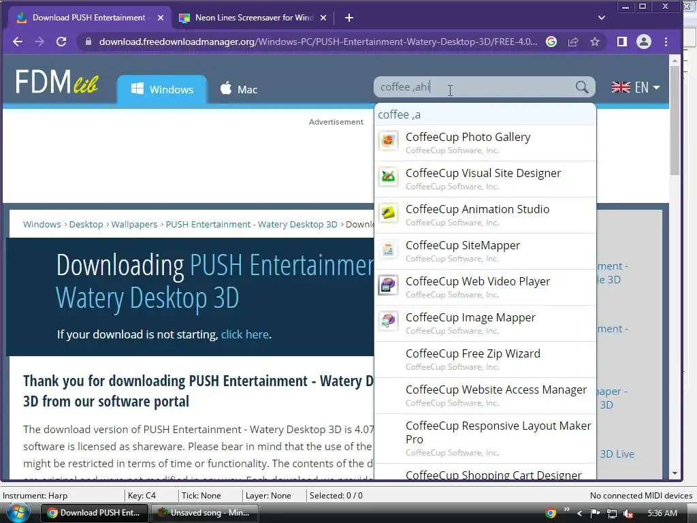Click the 'click here' download link
This screenshot has height=523, width=697.
244,334
